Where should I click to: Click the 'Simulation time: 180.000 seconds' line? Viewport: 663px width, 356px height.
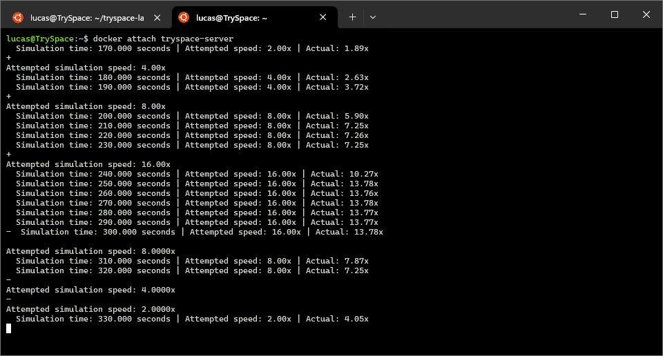[x=192, y=77]
